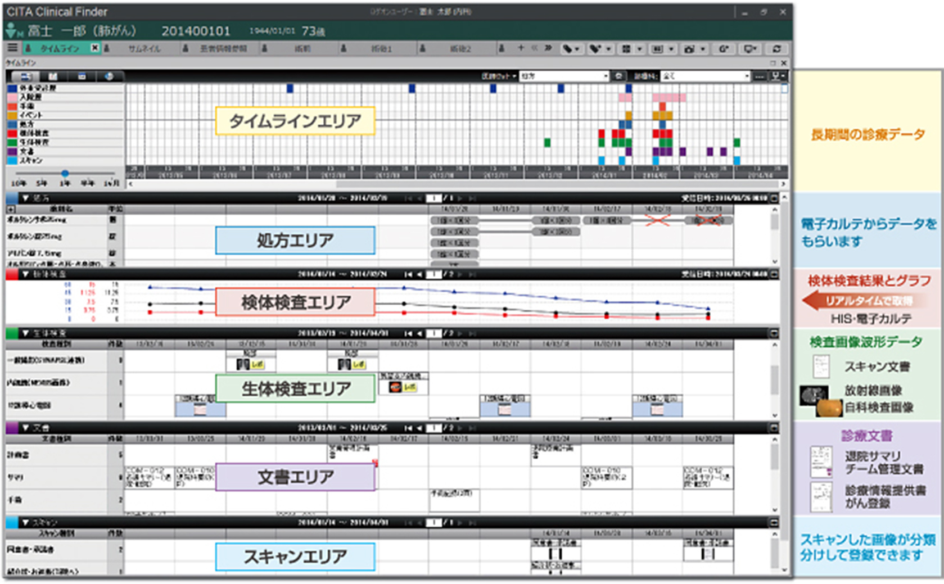Image resolution: width=944 pixels, height=584 pixels.
Task: Open the 術前 tab
Action: [302, 49]
